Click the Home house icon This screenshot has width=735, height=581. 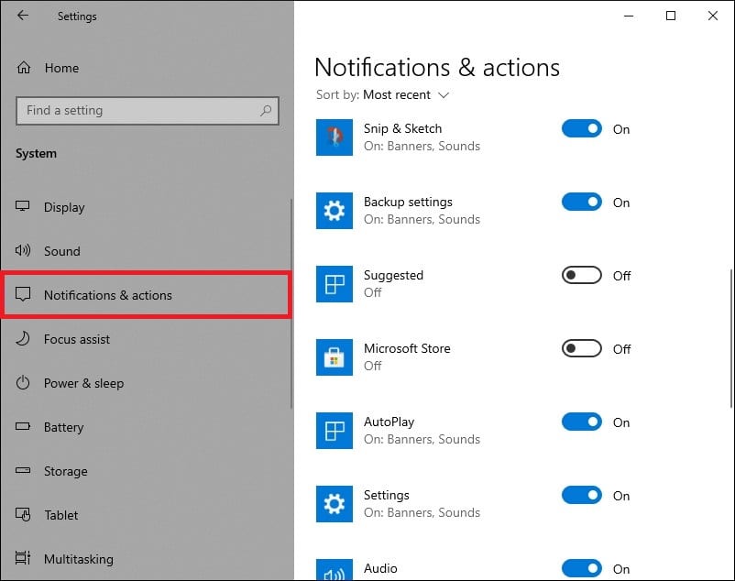click(x=24, y=68)
